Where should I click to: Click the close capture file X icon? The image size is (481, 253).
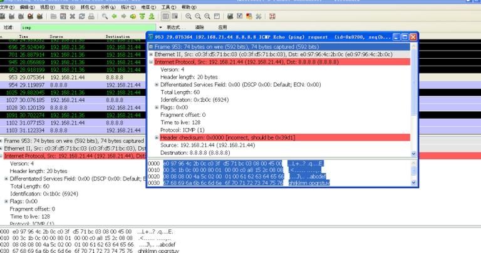73,16
